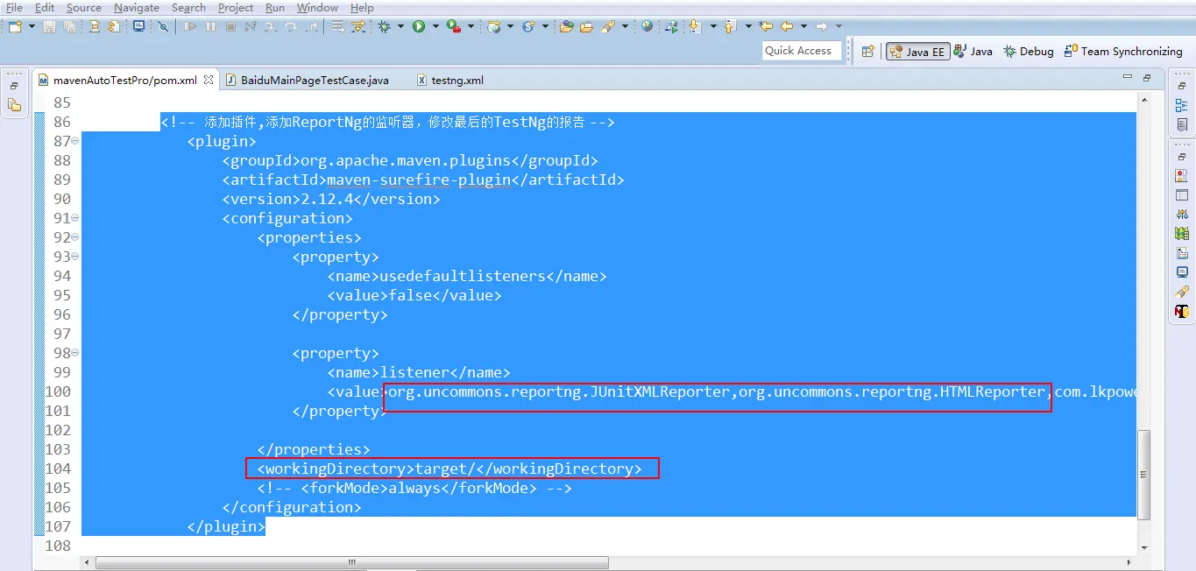The image size is (1196, 571).
Task: Collapse the property element at line 93
Action: click(75, 257)
